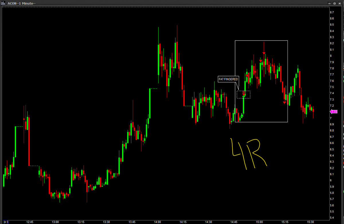Click the 6.5 price axis label
The height and width of the screenshot is (224, 344).
332,149
